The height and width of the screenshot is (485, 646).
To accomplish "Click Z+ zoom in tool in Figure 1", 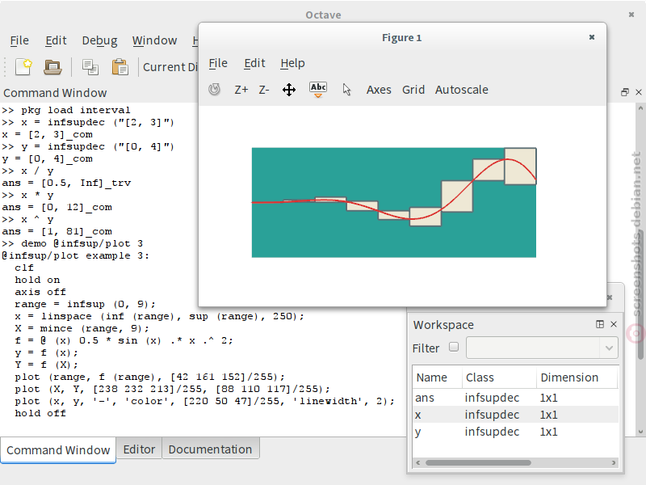I will (241, 90).
